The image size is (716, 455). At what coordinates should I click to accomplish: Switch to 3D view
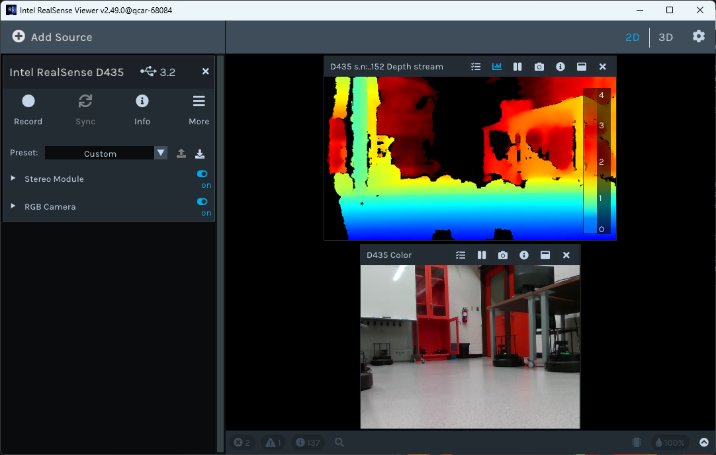pos(665,38)
